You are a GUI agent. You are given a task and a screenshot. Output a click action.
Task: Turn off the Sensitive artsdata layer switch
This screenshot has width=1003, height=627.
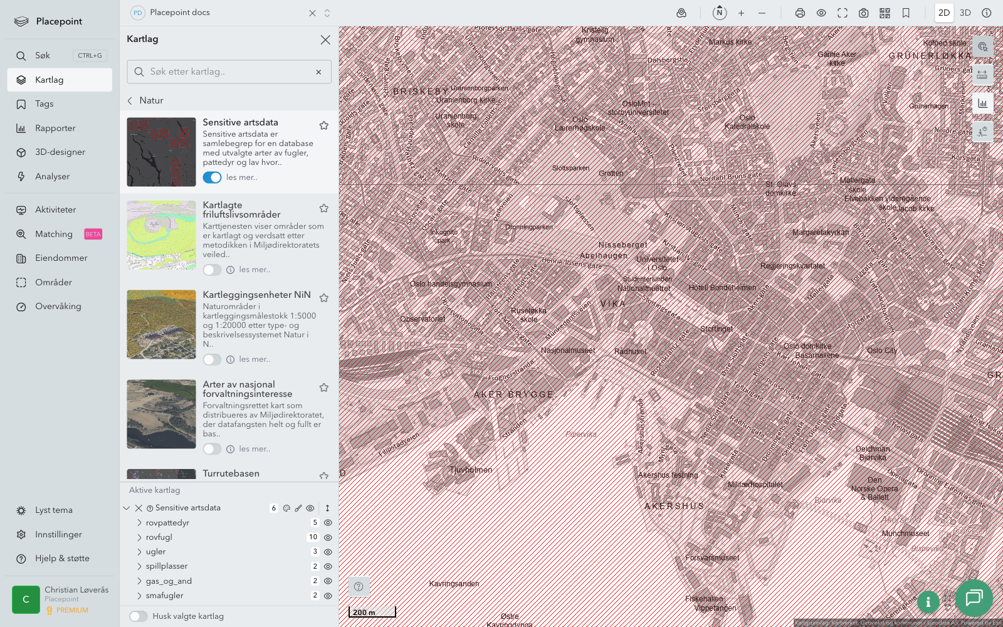point(212,177)
